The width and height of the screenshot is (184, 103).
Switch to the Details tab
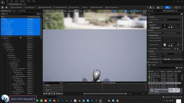click(152, 11)
